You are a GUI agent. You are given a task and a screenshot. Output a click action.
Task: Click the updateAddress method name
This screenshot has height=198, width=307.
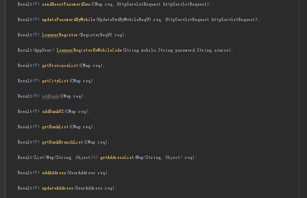tap(58, 188)
